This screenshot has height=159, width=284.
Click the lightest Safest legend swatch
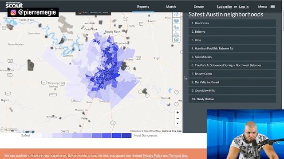click(x=37, y=136)
